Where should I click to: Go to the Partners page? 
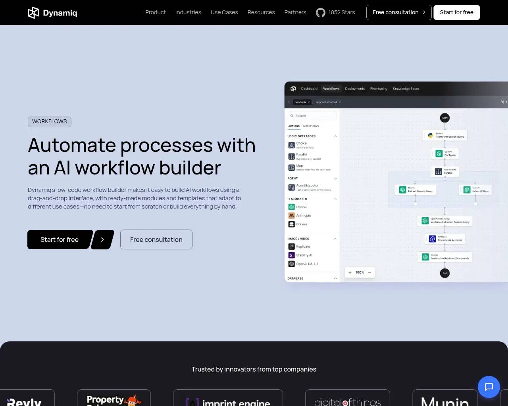[295, 13]
